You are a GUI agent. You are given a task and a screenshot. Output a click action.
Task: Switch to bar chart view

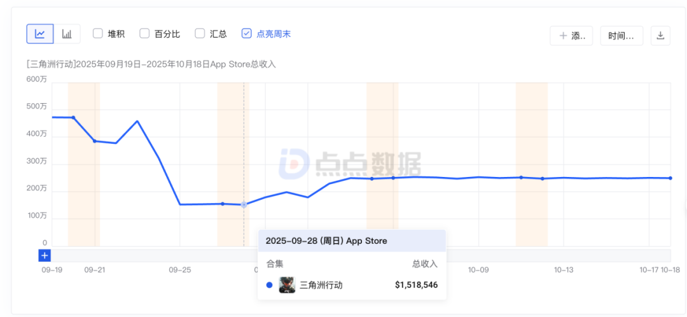(x=67, y=34)
